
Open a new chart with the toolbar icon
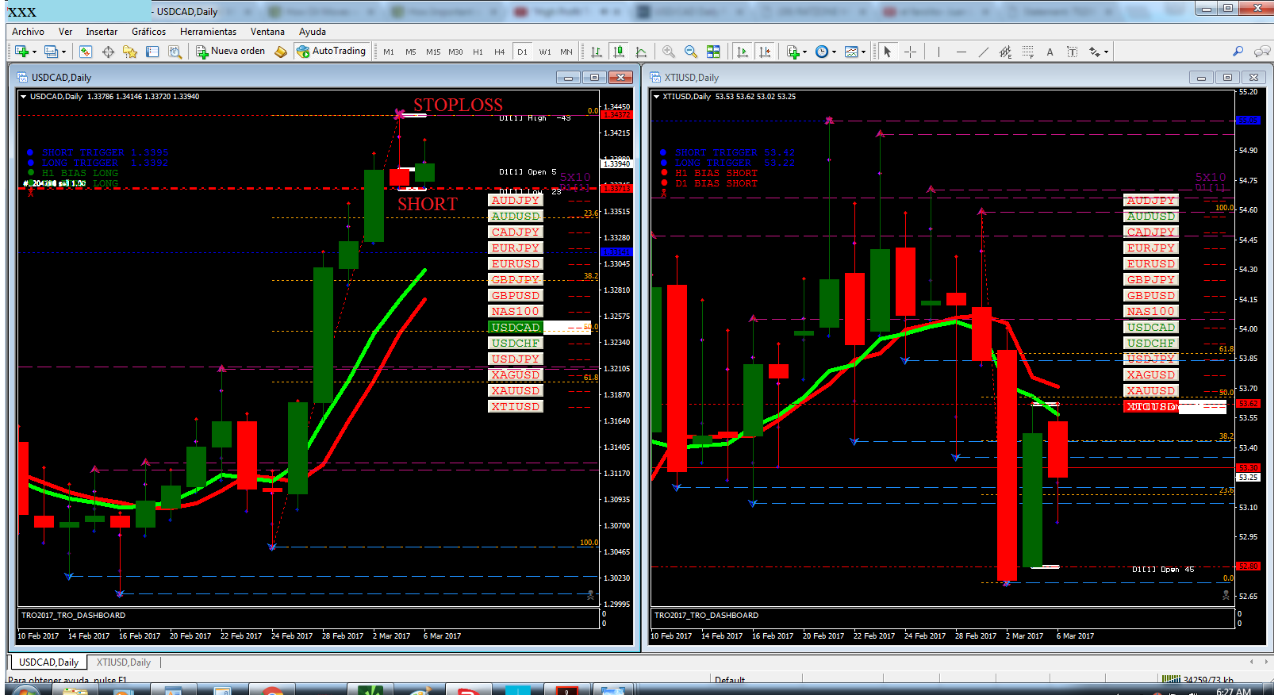21,52
